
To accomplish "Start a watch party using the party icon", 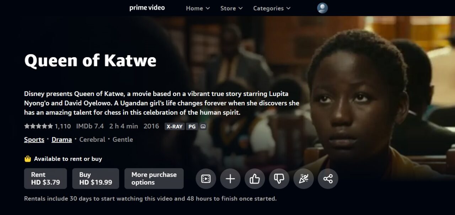I will coord(304,179).
